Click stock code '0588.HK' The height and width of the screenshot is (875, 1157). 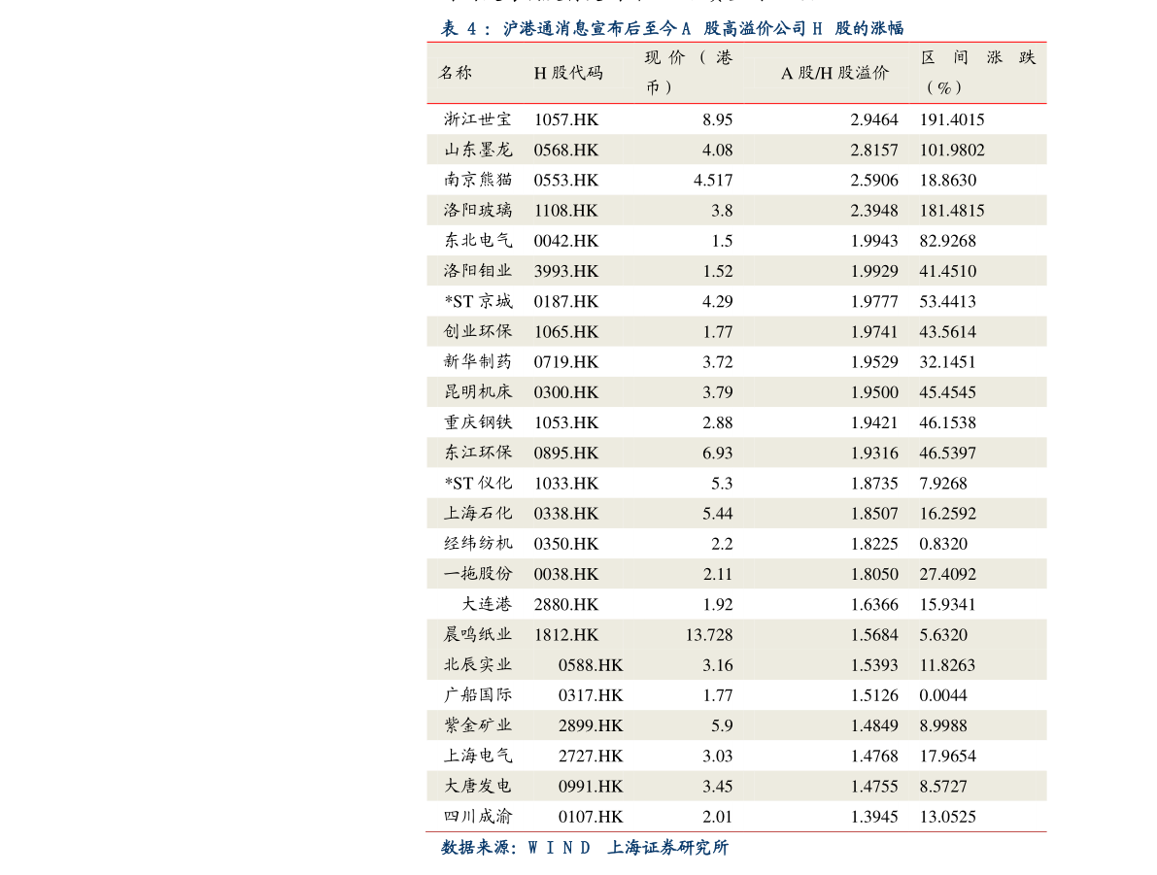pos(591,665)
